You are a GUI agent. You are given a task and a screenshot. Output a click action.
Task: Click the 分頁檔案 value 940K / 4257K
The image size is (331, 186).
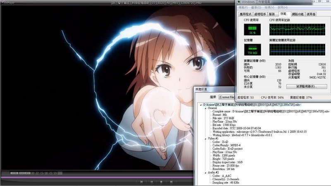317,78
